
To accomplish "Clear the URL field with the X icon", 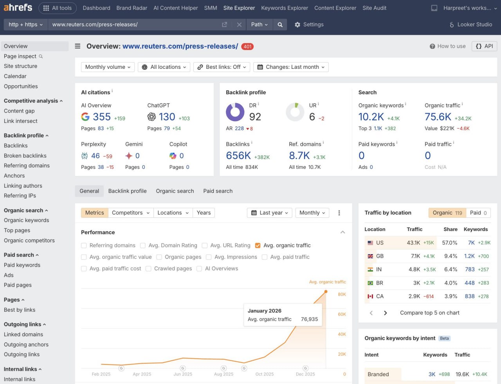I will (x=239, y=25).
